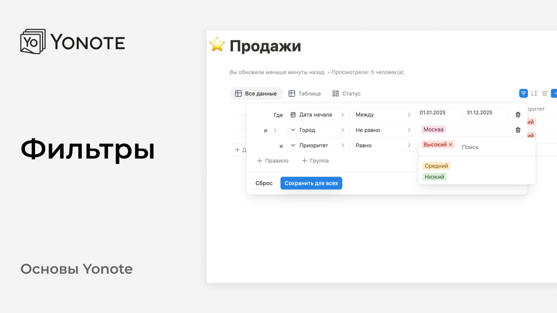The image size is (557, 313).
Task: Click the Где label in filter
Action: pos(278,115)
